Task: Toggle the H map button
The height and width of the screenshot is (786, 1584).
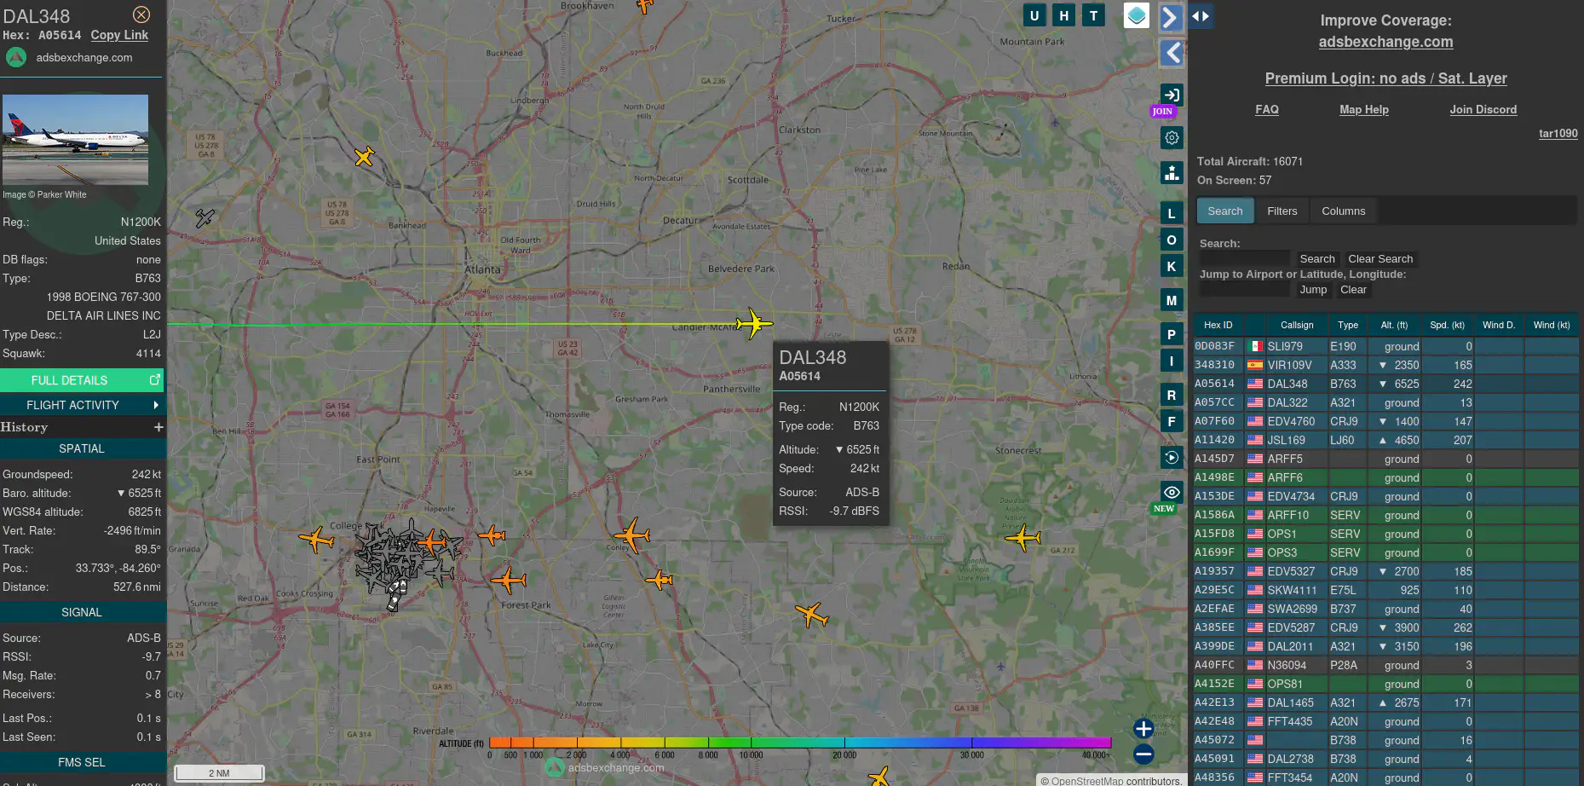Action: (1063, 15)
